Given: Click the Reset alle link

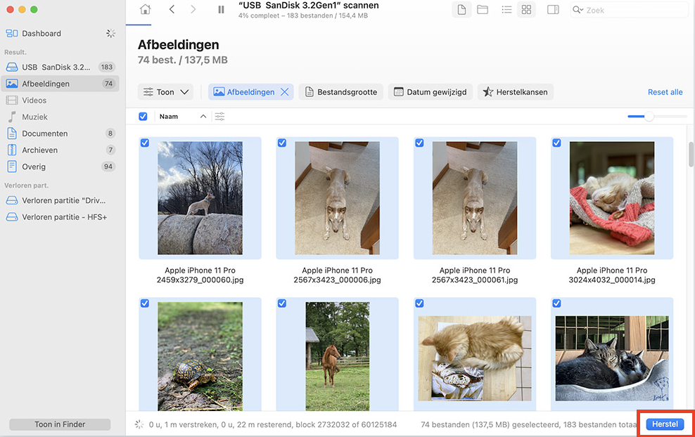Looking at the screenshot, I should tap(665, 92).
